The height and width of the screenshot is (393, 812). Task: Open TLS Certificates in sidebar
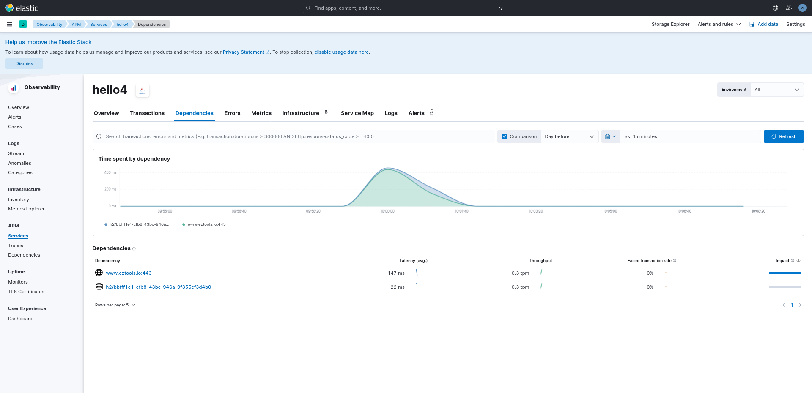[26, 292]
